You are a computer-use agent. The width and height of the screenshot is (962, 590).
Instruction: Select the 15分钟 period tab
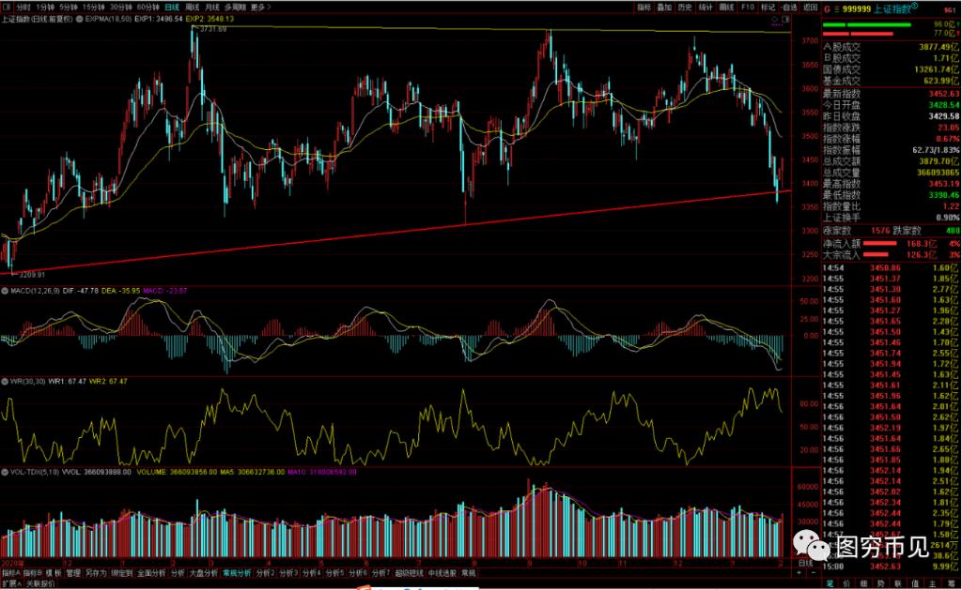[93, 7]
